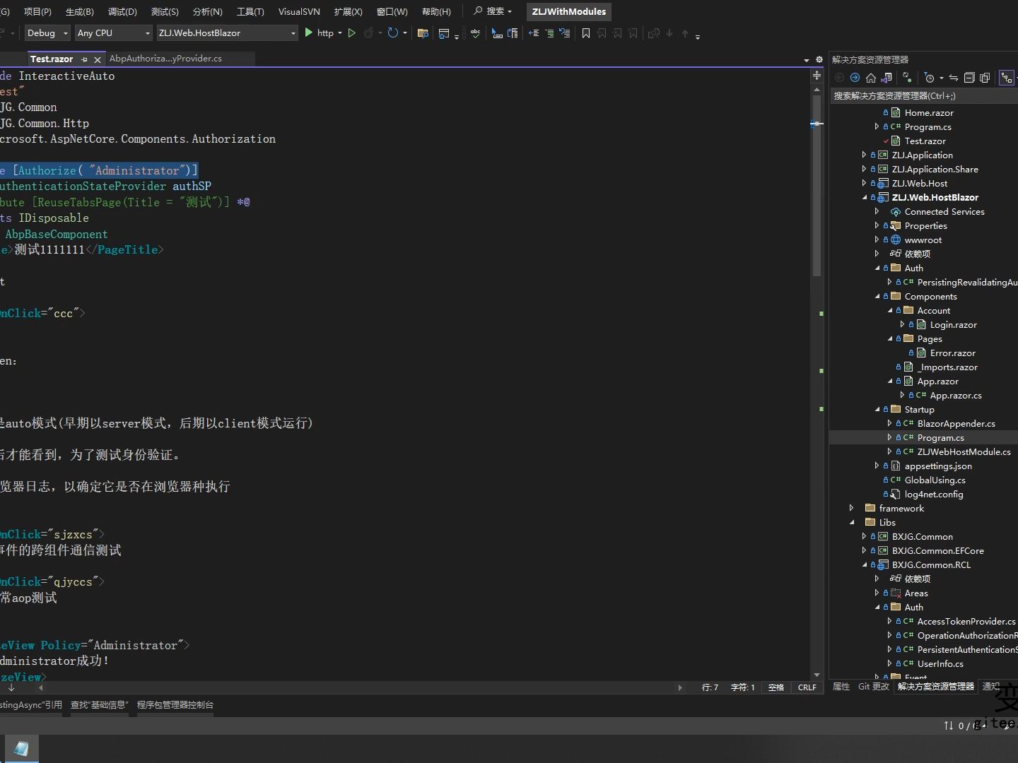Open the 扩展(X) menu
Image resolution: width=1018 pixels, height=763 pixels.
coord(348,11)
